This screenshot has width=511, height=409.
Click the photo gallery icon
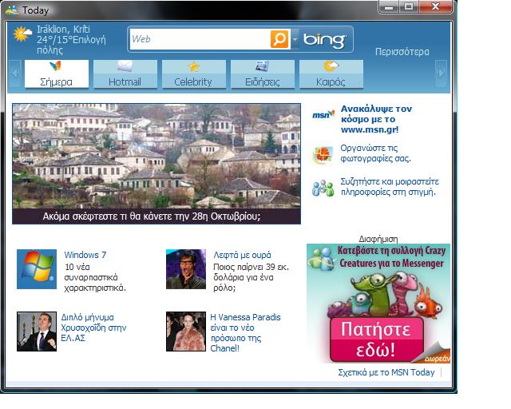[x=323, y=154]
